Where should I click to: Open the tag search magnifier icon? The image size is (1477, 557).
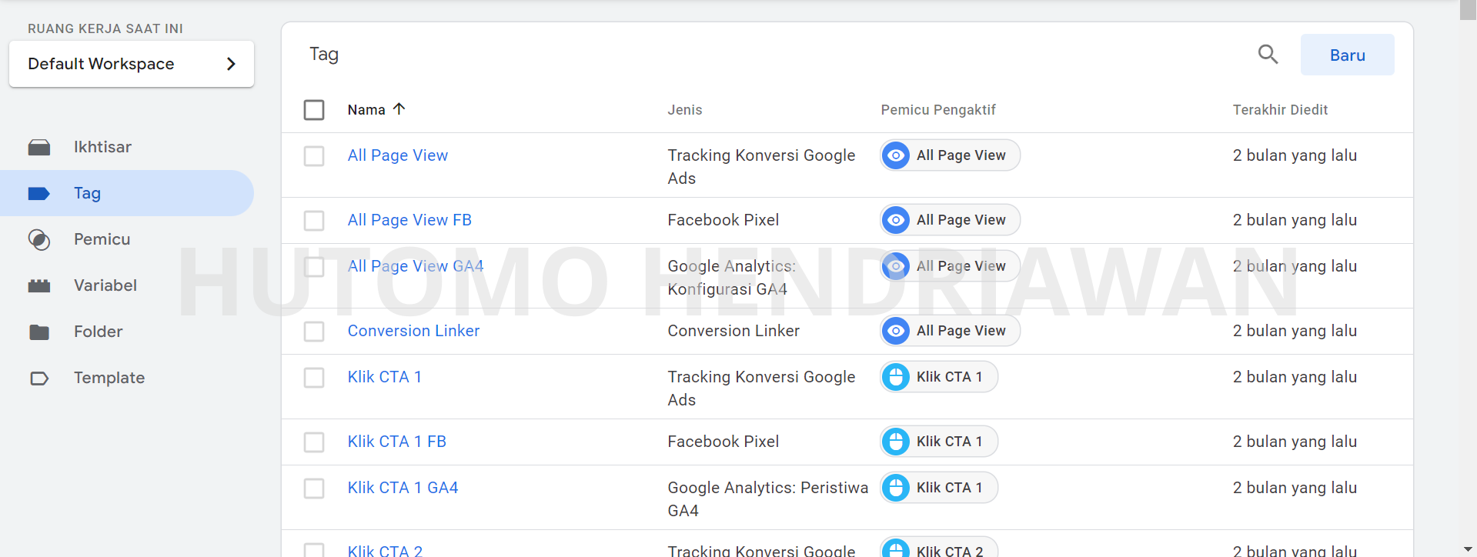(1268, 55)
